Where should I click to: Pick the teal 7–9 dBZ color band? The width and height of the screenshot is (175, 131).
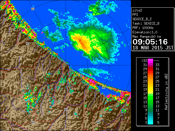click(150, 114)
